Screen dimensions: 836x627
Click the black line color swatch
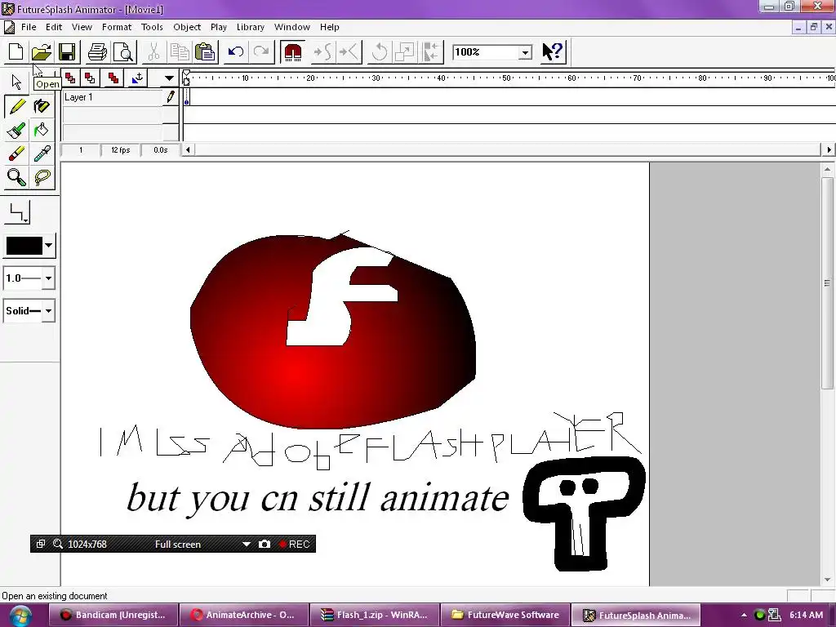[x=24, y=246]
